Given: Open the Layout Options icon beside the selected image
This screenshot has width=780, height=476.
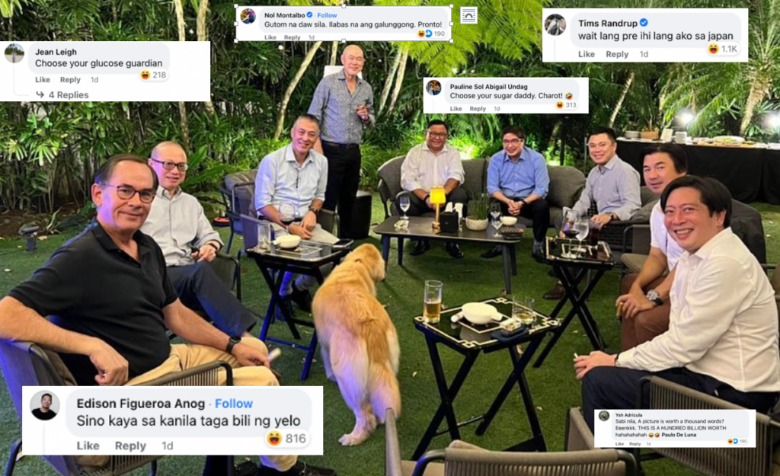Looking at the screenshot, I should point(468,15).
